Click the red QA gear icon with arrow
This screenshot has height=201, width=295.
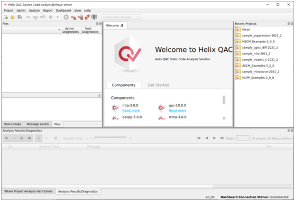pyautogui.click(x=80, y=17)
